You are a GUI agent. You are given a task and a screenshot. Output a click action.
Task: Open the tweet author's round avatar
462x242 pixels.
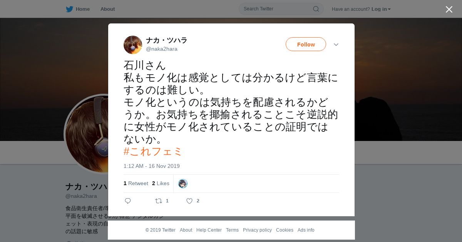(133, 45)
